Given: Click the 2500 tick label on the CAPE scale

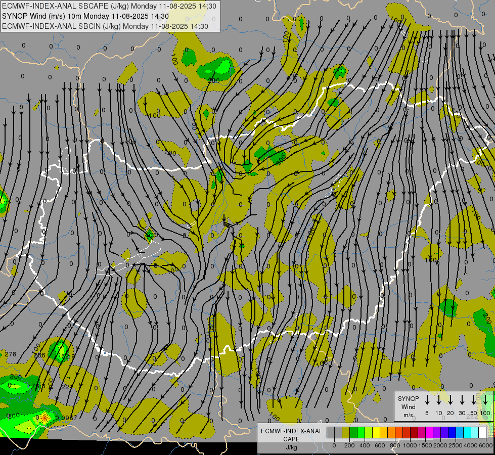Looking at the screenshot, I should pyautogui.click(x=456, y=445).
